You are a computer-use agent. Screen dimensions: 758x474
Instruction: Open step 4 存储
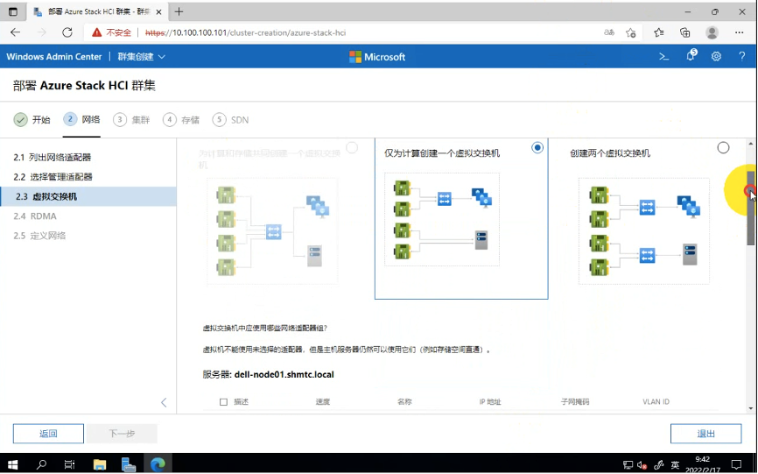181,119
